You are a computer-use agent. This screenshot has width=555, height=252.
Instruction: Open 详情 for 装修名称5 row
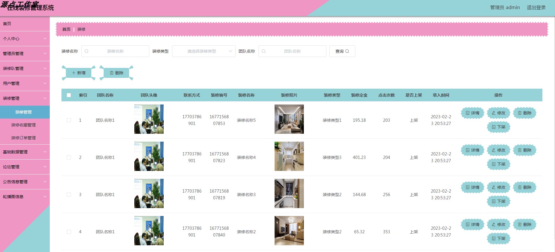click(x=472, y=113)
